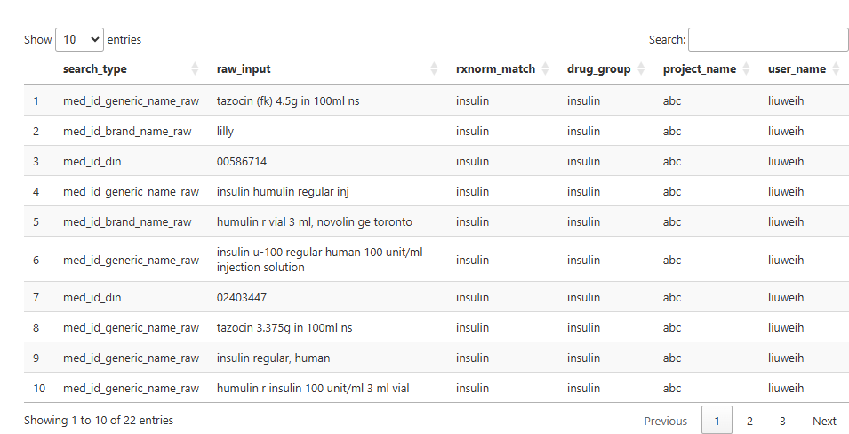Click the Previous pagination button
This screenshot has width=849, height=434.
click(665, 422)
